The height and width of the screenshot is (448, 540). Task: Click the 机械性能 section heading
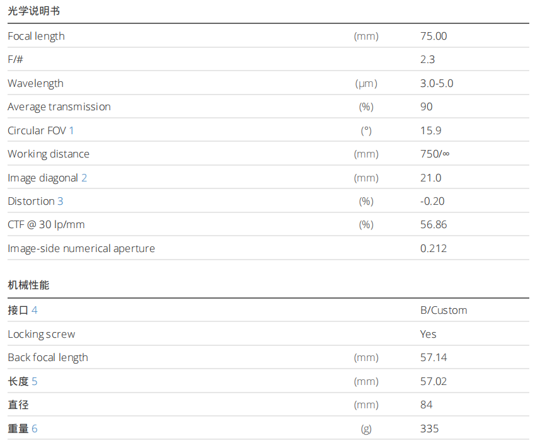click(28, 285)
